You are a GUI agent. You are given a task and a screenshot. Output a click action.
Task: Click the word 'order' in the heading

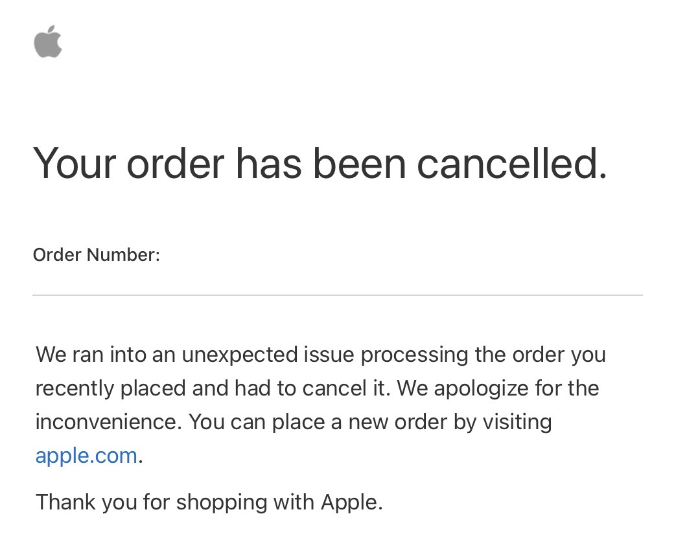[176, 163]
